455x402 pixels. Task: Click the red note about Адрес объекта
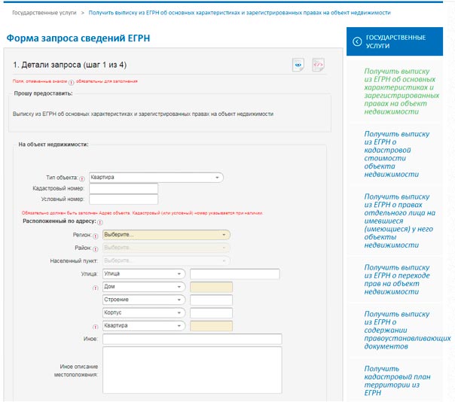142,213
